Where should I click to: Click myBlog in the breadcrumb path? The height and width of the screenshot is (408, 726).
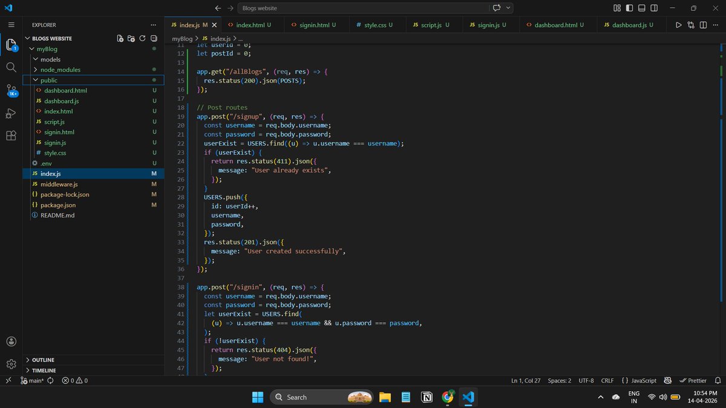coord(182,38)
